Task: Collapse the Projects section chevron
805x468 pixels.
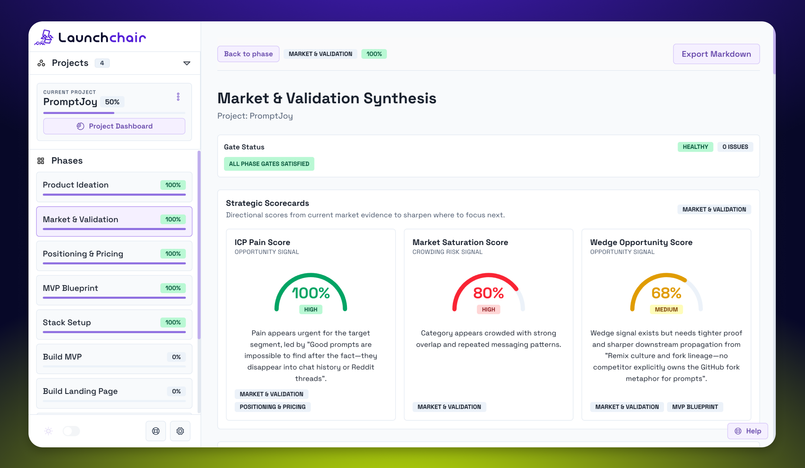Action: pyautogui.click(x=187, y=63)
